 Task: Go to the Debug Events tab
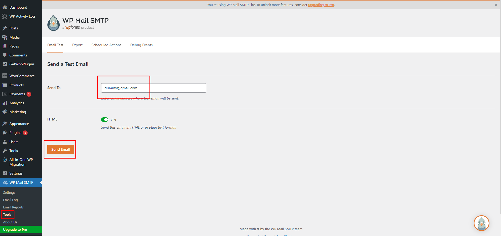click(141, 45)
